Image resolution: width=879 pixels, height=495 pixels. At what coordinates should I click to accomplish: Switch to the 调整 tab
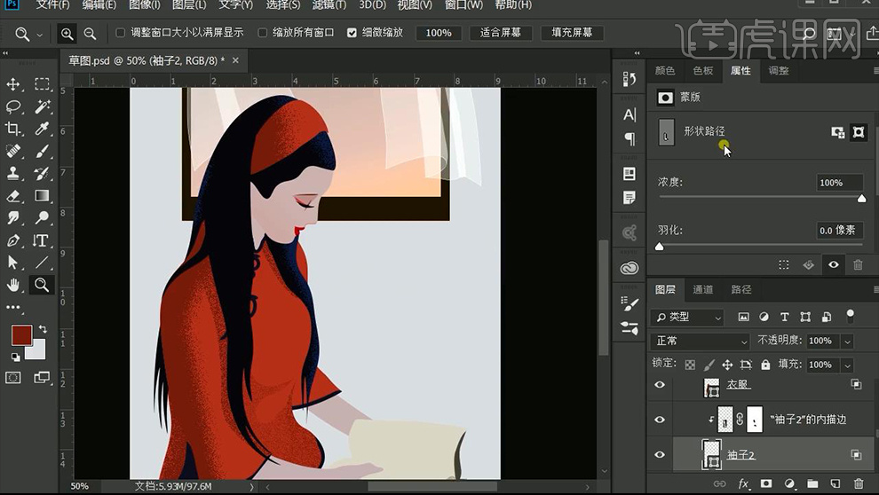779,71
